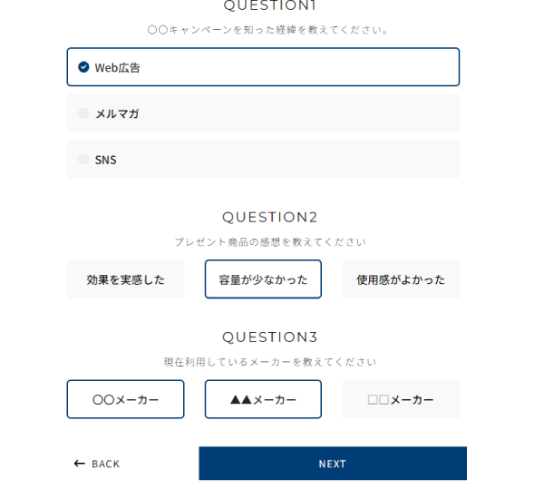Click the プレゼント商品の感想 prompt text
Viewport: 544px width, 499px height.
tap(270, 242)
